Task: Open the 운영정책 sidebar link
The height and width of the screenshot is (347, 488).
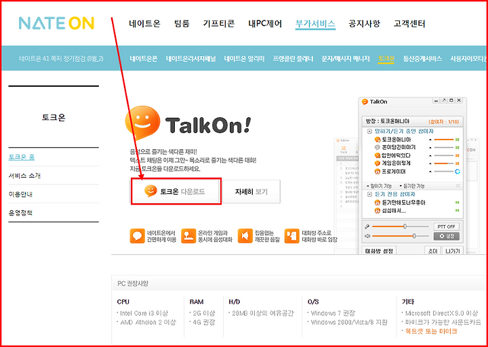Action: click(x=20, y=213)
